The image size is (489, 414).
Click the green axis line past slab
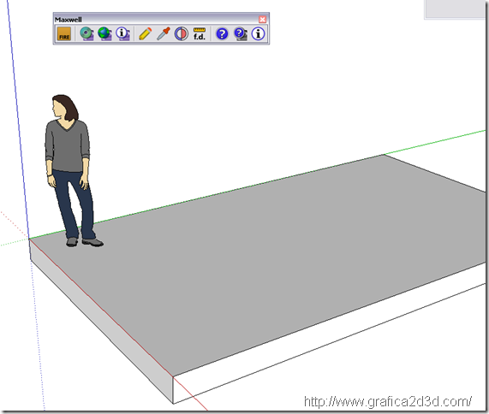(435, 142)
